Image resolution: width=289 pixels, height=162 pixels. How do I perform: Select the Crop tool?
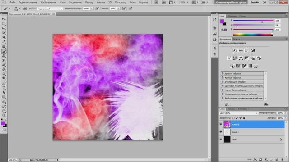(x=4, y=37)
